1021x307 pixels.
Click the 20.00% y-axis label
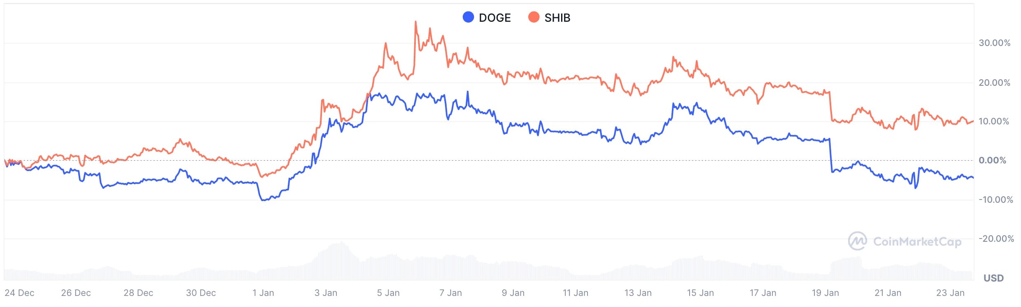coord(995,82)
